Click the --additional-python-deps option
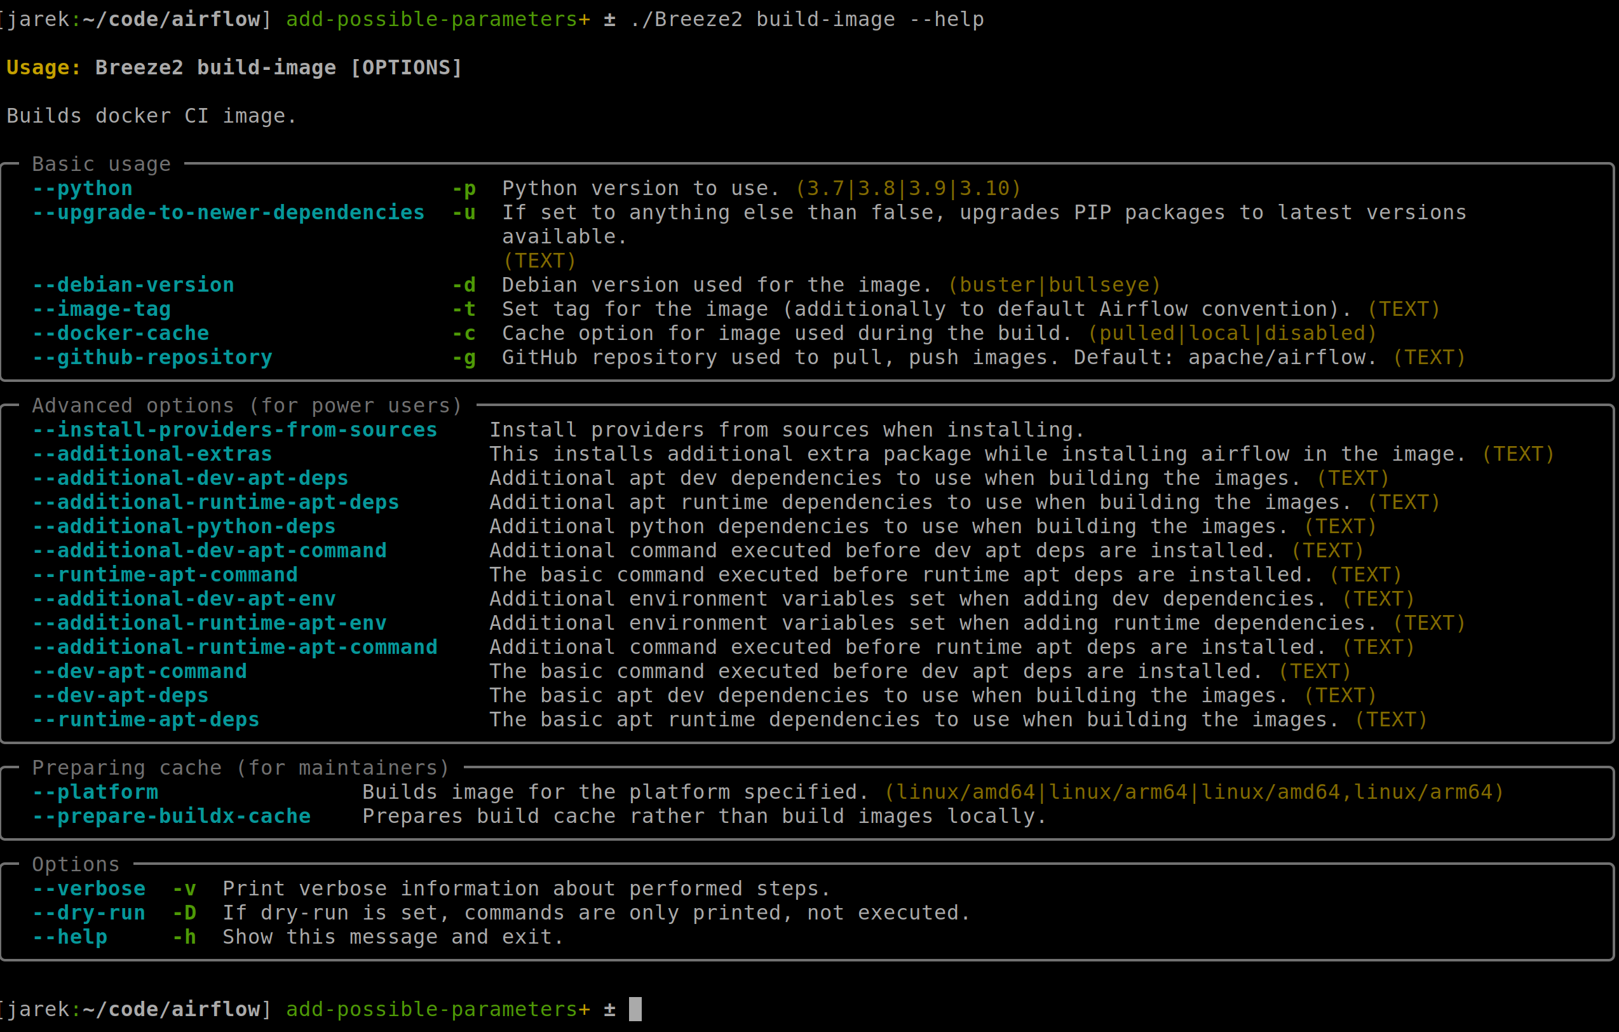 [x=184, y=526]
